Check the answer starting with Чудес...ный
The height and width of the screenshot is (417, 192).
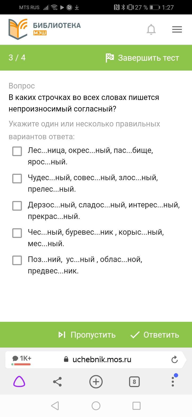pos(17,179)
